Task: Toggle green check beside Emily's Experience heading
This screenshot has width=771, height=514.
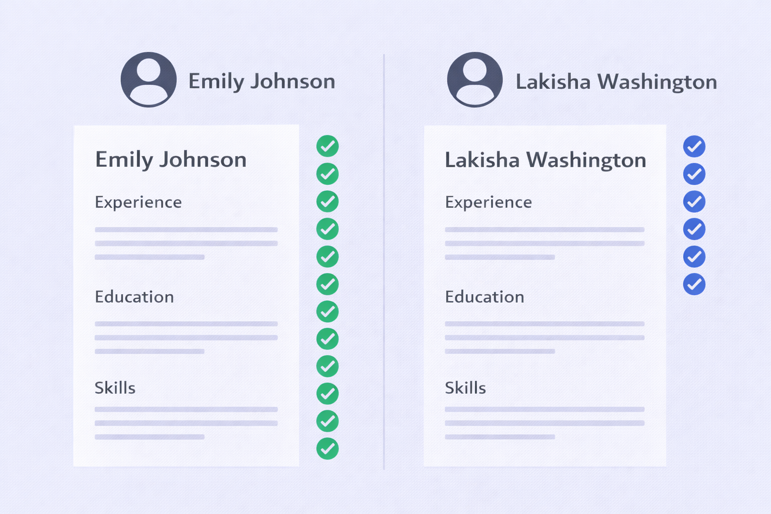Action: click(x=327, y=202)
